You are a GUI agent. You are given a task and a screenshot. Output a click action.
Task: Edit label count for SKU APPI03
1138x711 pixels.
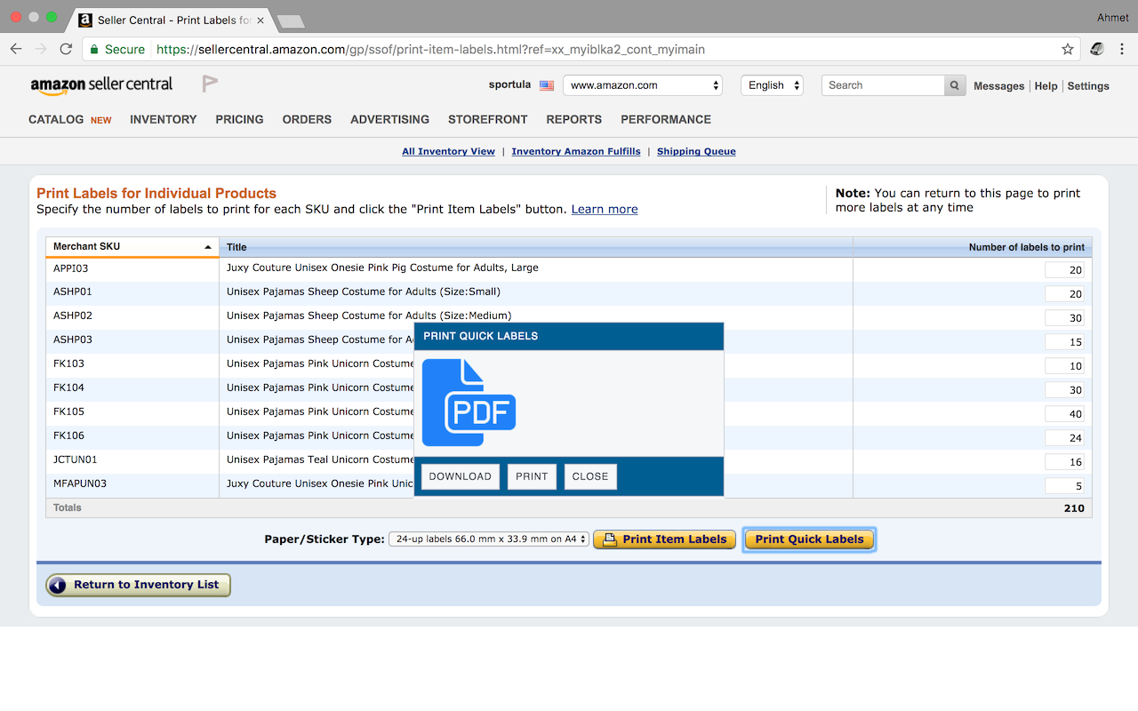[x=1064, y=270]
